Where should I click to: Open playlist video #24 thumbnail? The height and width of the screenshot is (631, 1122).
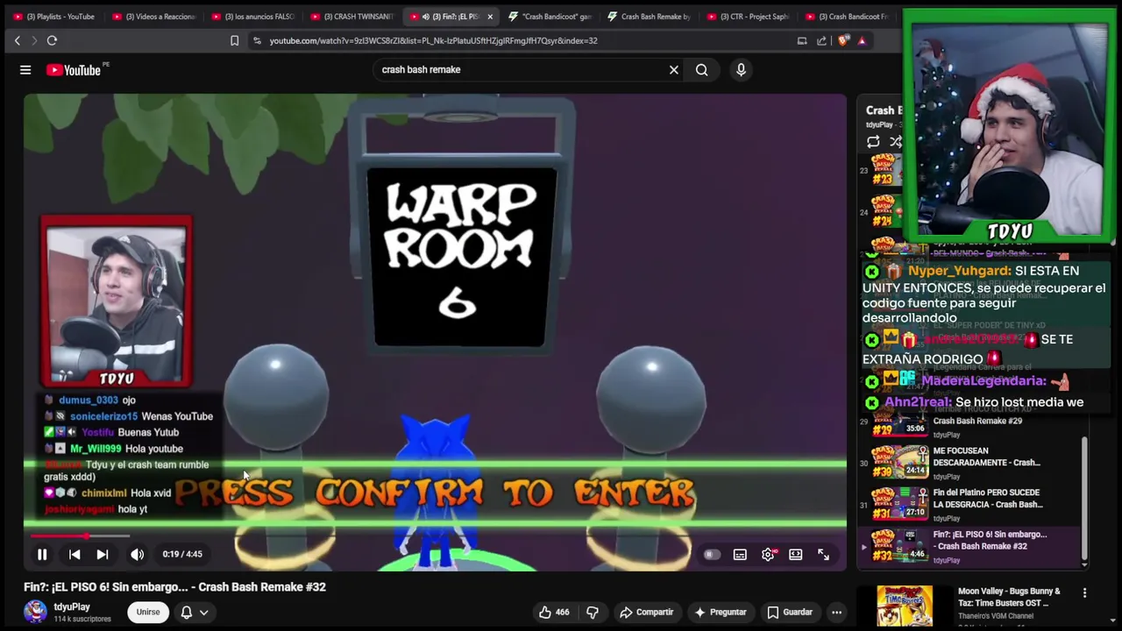[886, 210]
